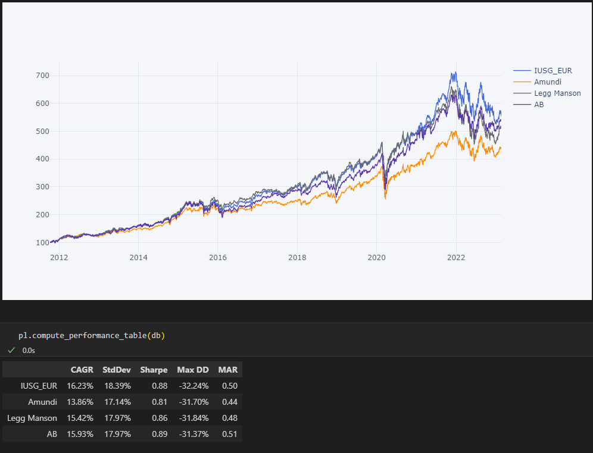Click the Sharpe column header

[x=154, y=370]
